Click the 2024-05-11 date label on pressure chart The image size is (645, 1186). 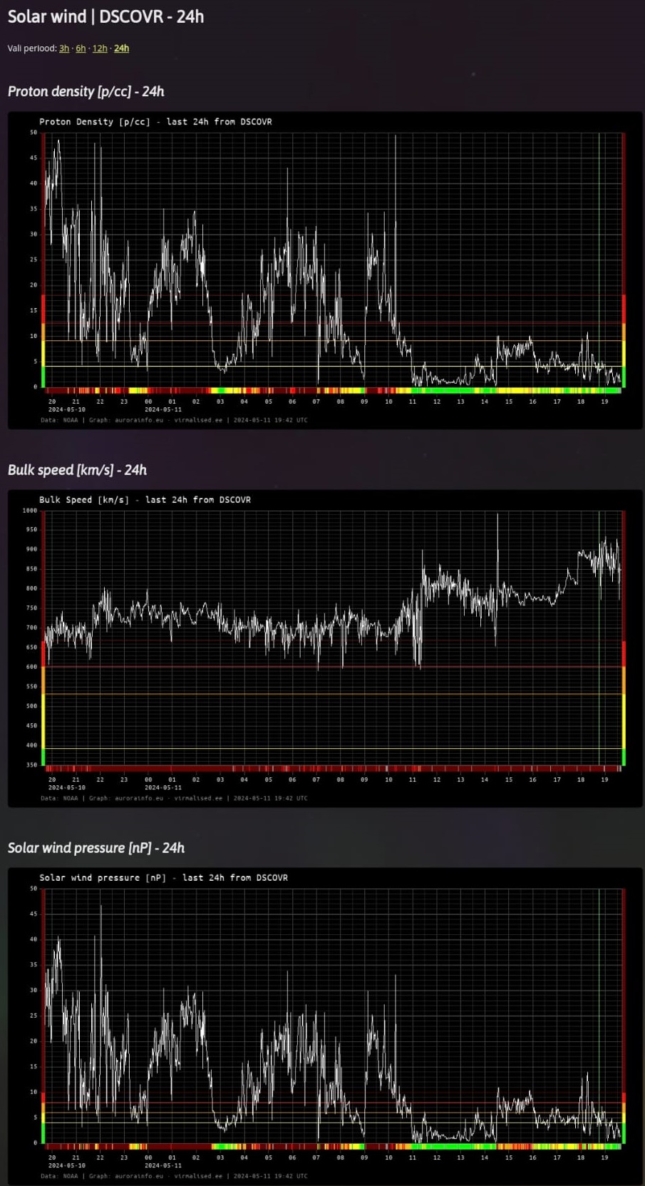pyautogui.click(x=162, y=1165)
